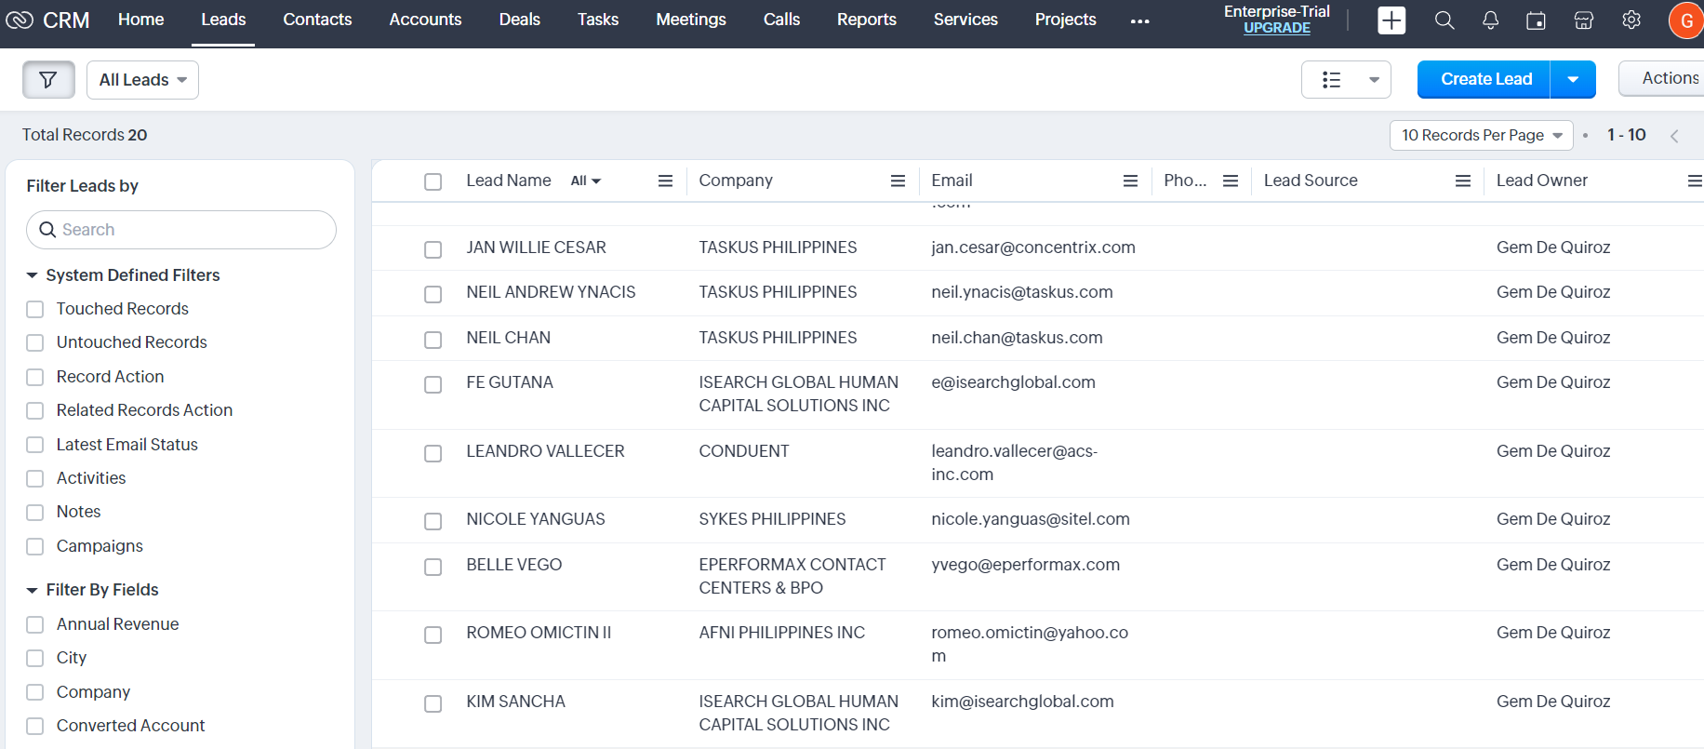Click the list view icon
The width and height of the screenshot is (1704, 749).
tap(1332, 80)
